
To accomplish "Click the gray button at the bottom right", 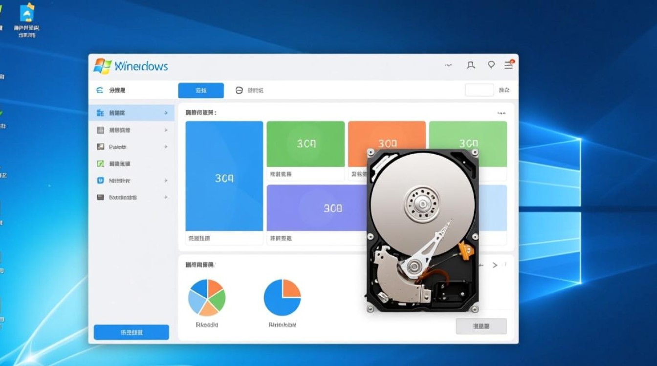I will (481, 326).
